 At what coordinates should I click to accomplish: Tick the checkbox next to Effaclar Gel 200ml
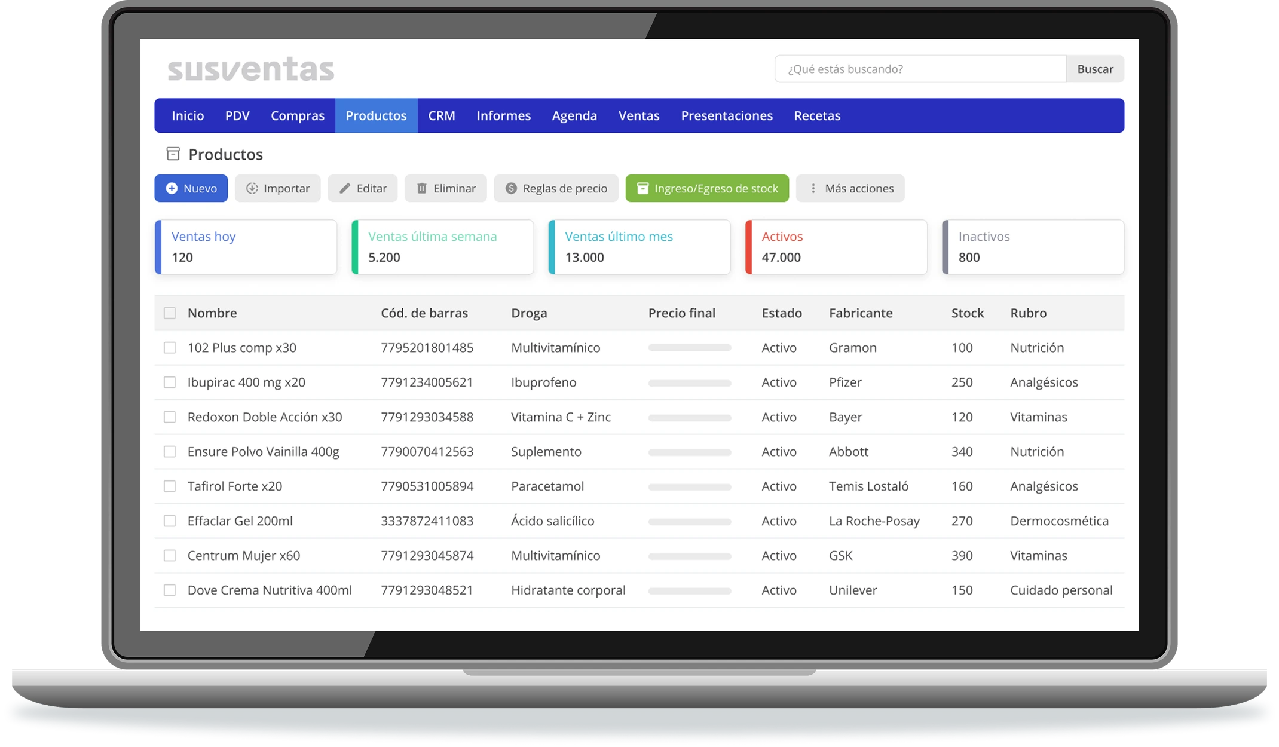[169, 521]
